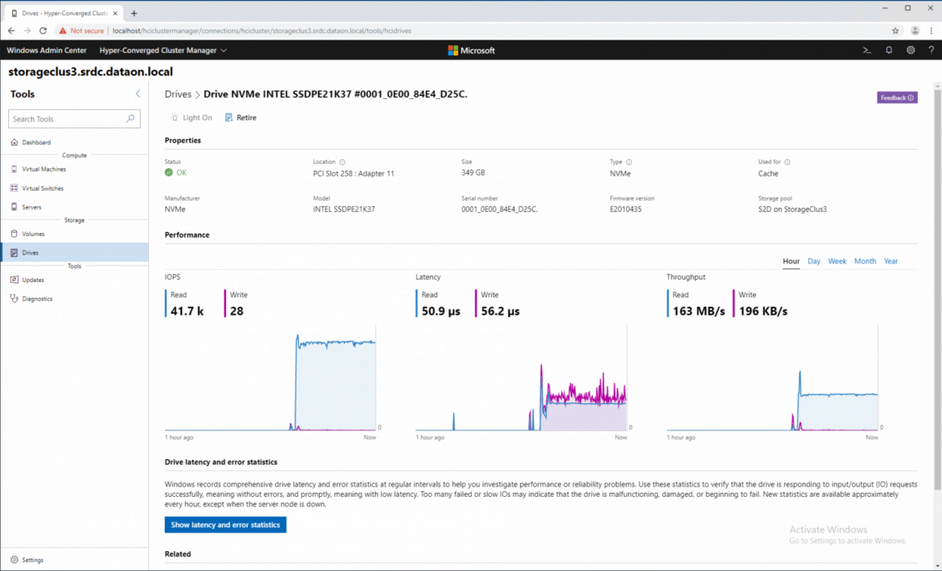
Task: Click firmware version E2010435
Action: 626,209
